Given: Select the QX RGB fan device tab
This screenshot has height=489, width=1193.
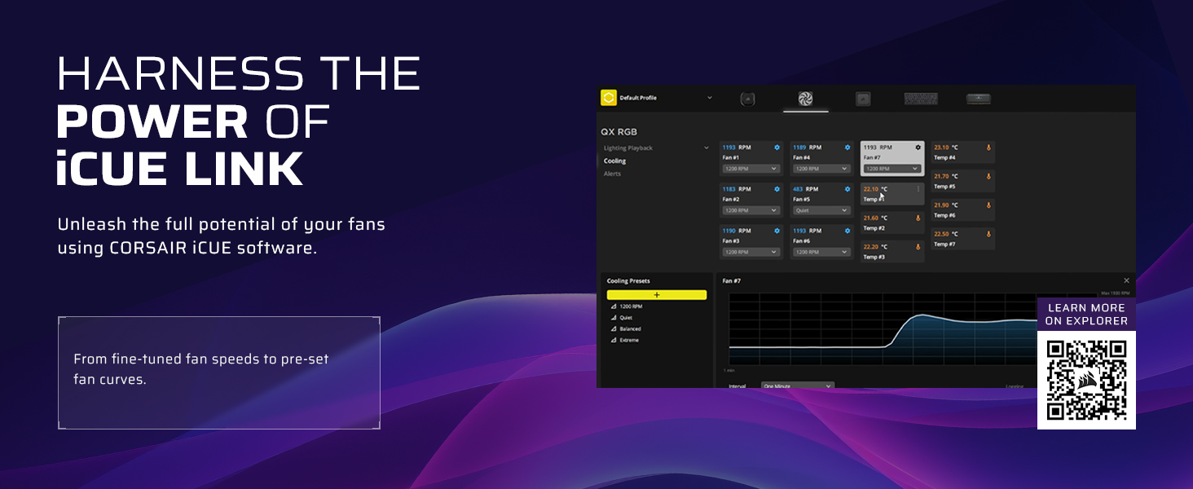Looking at the screenshot, I should click(805, 99).
